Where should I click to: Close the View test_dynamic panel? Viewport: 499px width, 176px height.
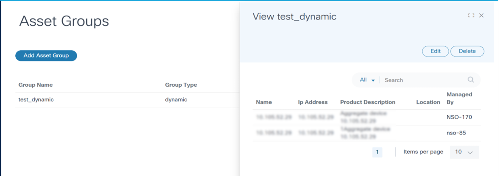481,16
